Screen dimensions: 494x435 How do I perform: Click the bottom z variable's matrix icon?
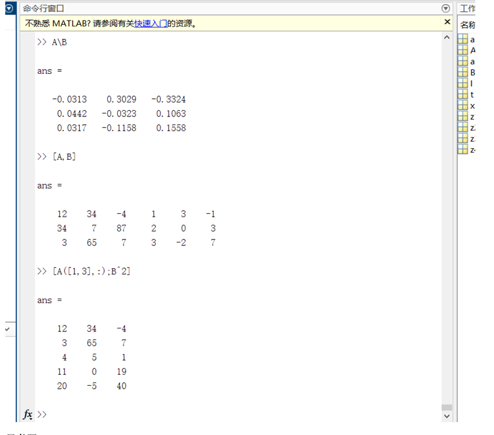click(x=462, y=149)
